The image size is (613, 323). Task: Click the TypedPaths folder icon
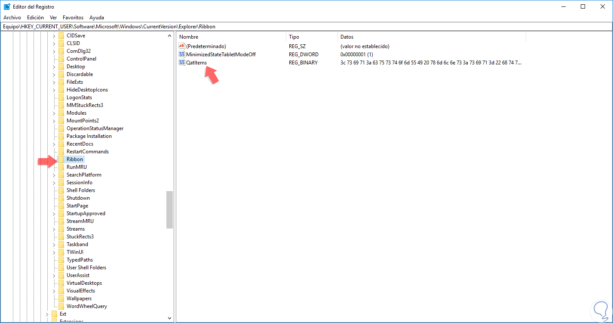61,260
